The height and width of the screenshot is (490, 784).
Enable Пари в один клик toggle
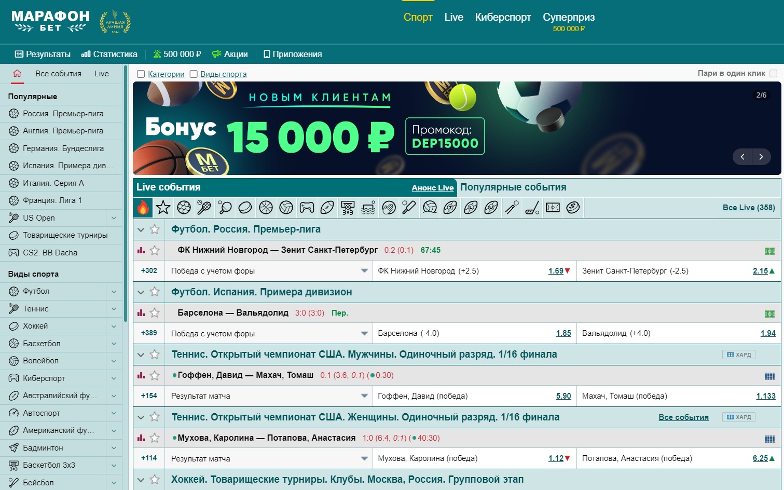click(x=773, y=73)
